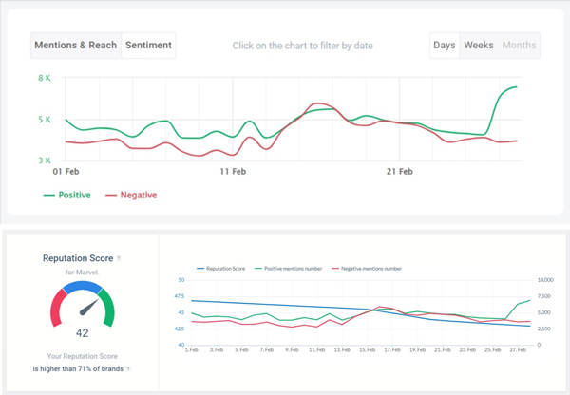Open the Reputation Score help icon

click(x=119, y=258)
